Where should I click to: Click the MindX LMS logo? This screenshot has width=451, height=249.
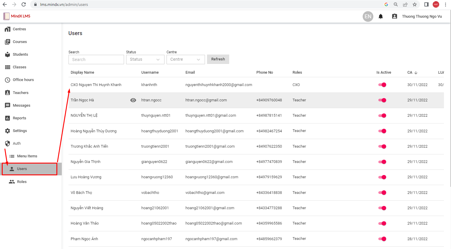pyautogui.click(x=17, y=16)
